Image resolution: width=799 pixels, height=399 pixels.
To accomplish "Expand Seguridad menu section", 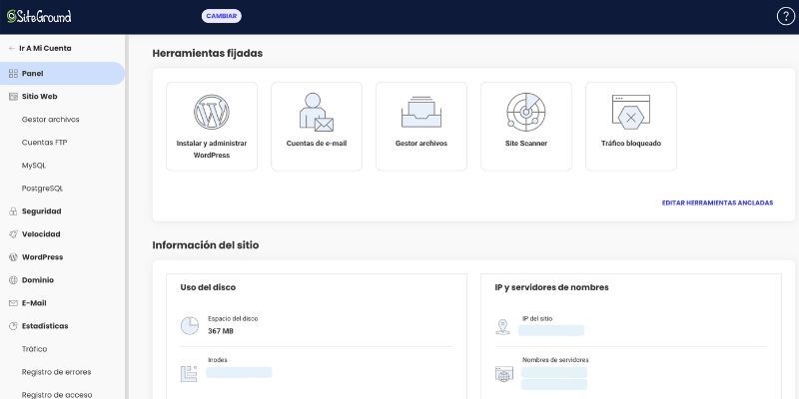I will click(x=41, y=211).
